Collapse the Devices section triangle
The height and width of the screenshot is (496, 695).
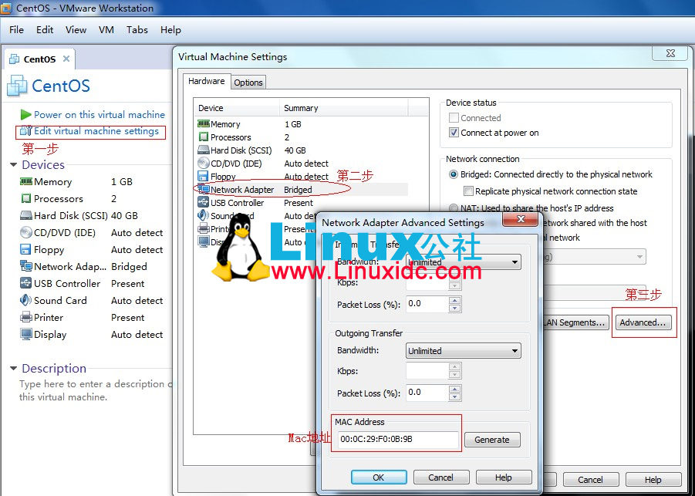tap(13, 165)
